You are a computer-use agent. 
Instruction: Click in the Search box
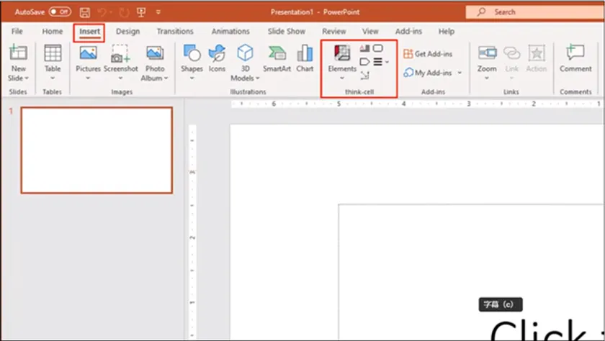click(533, 12)
